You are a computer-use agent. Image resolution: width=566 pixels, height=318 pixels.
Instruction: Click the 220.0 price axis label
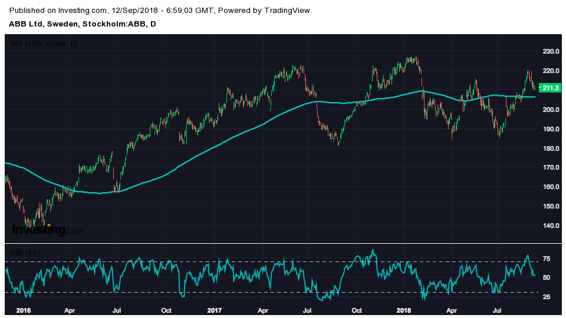(551, 71)
